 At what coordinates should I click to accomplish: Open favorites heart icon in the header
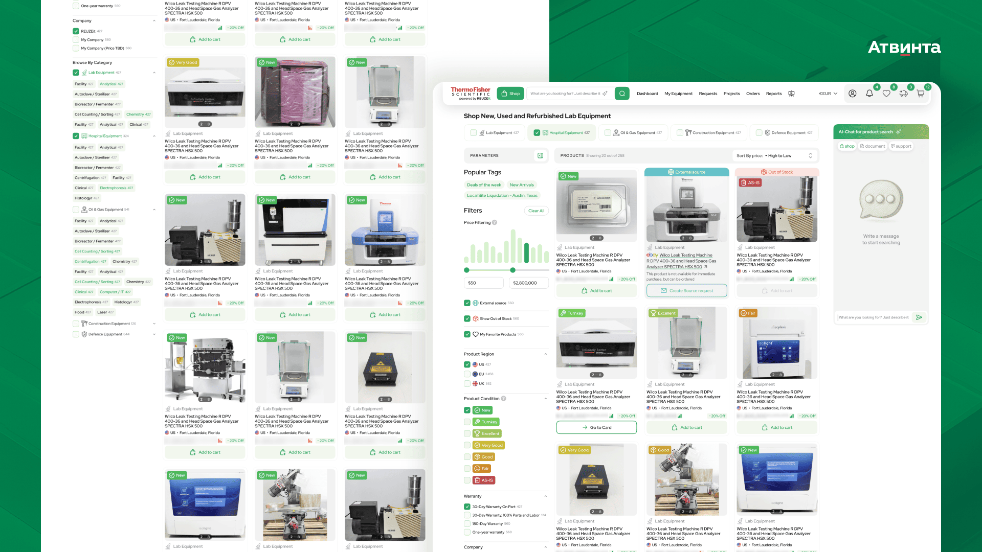coord(886,94)
